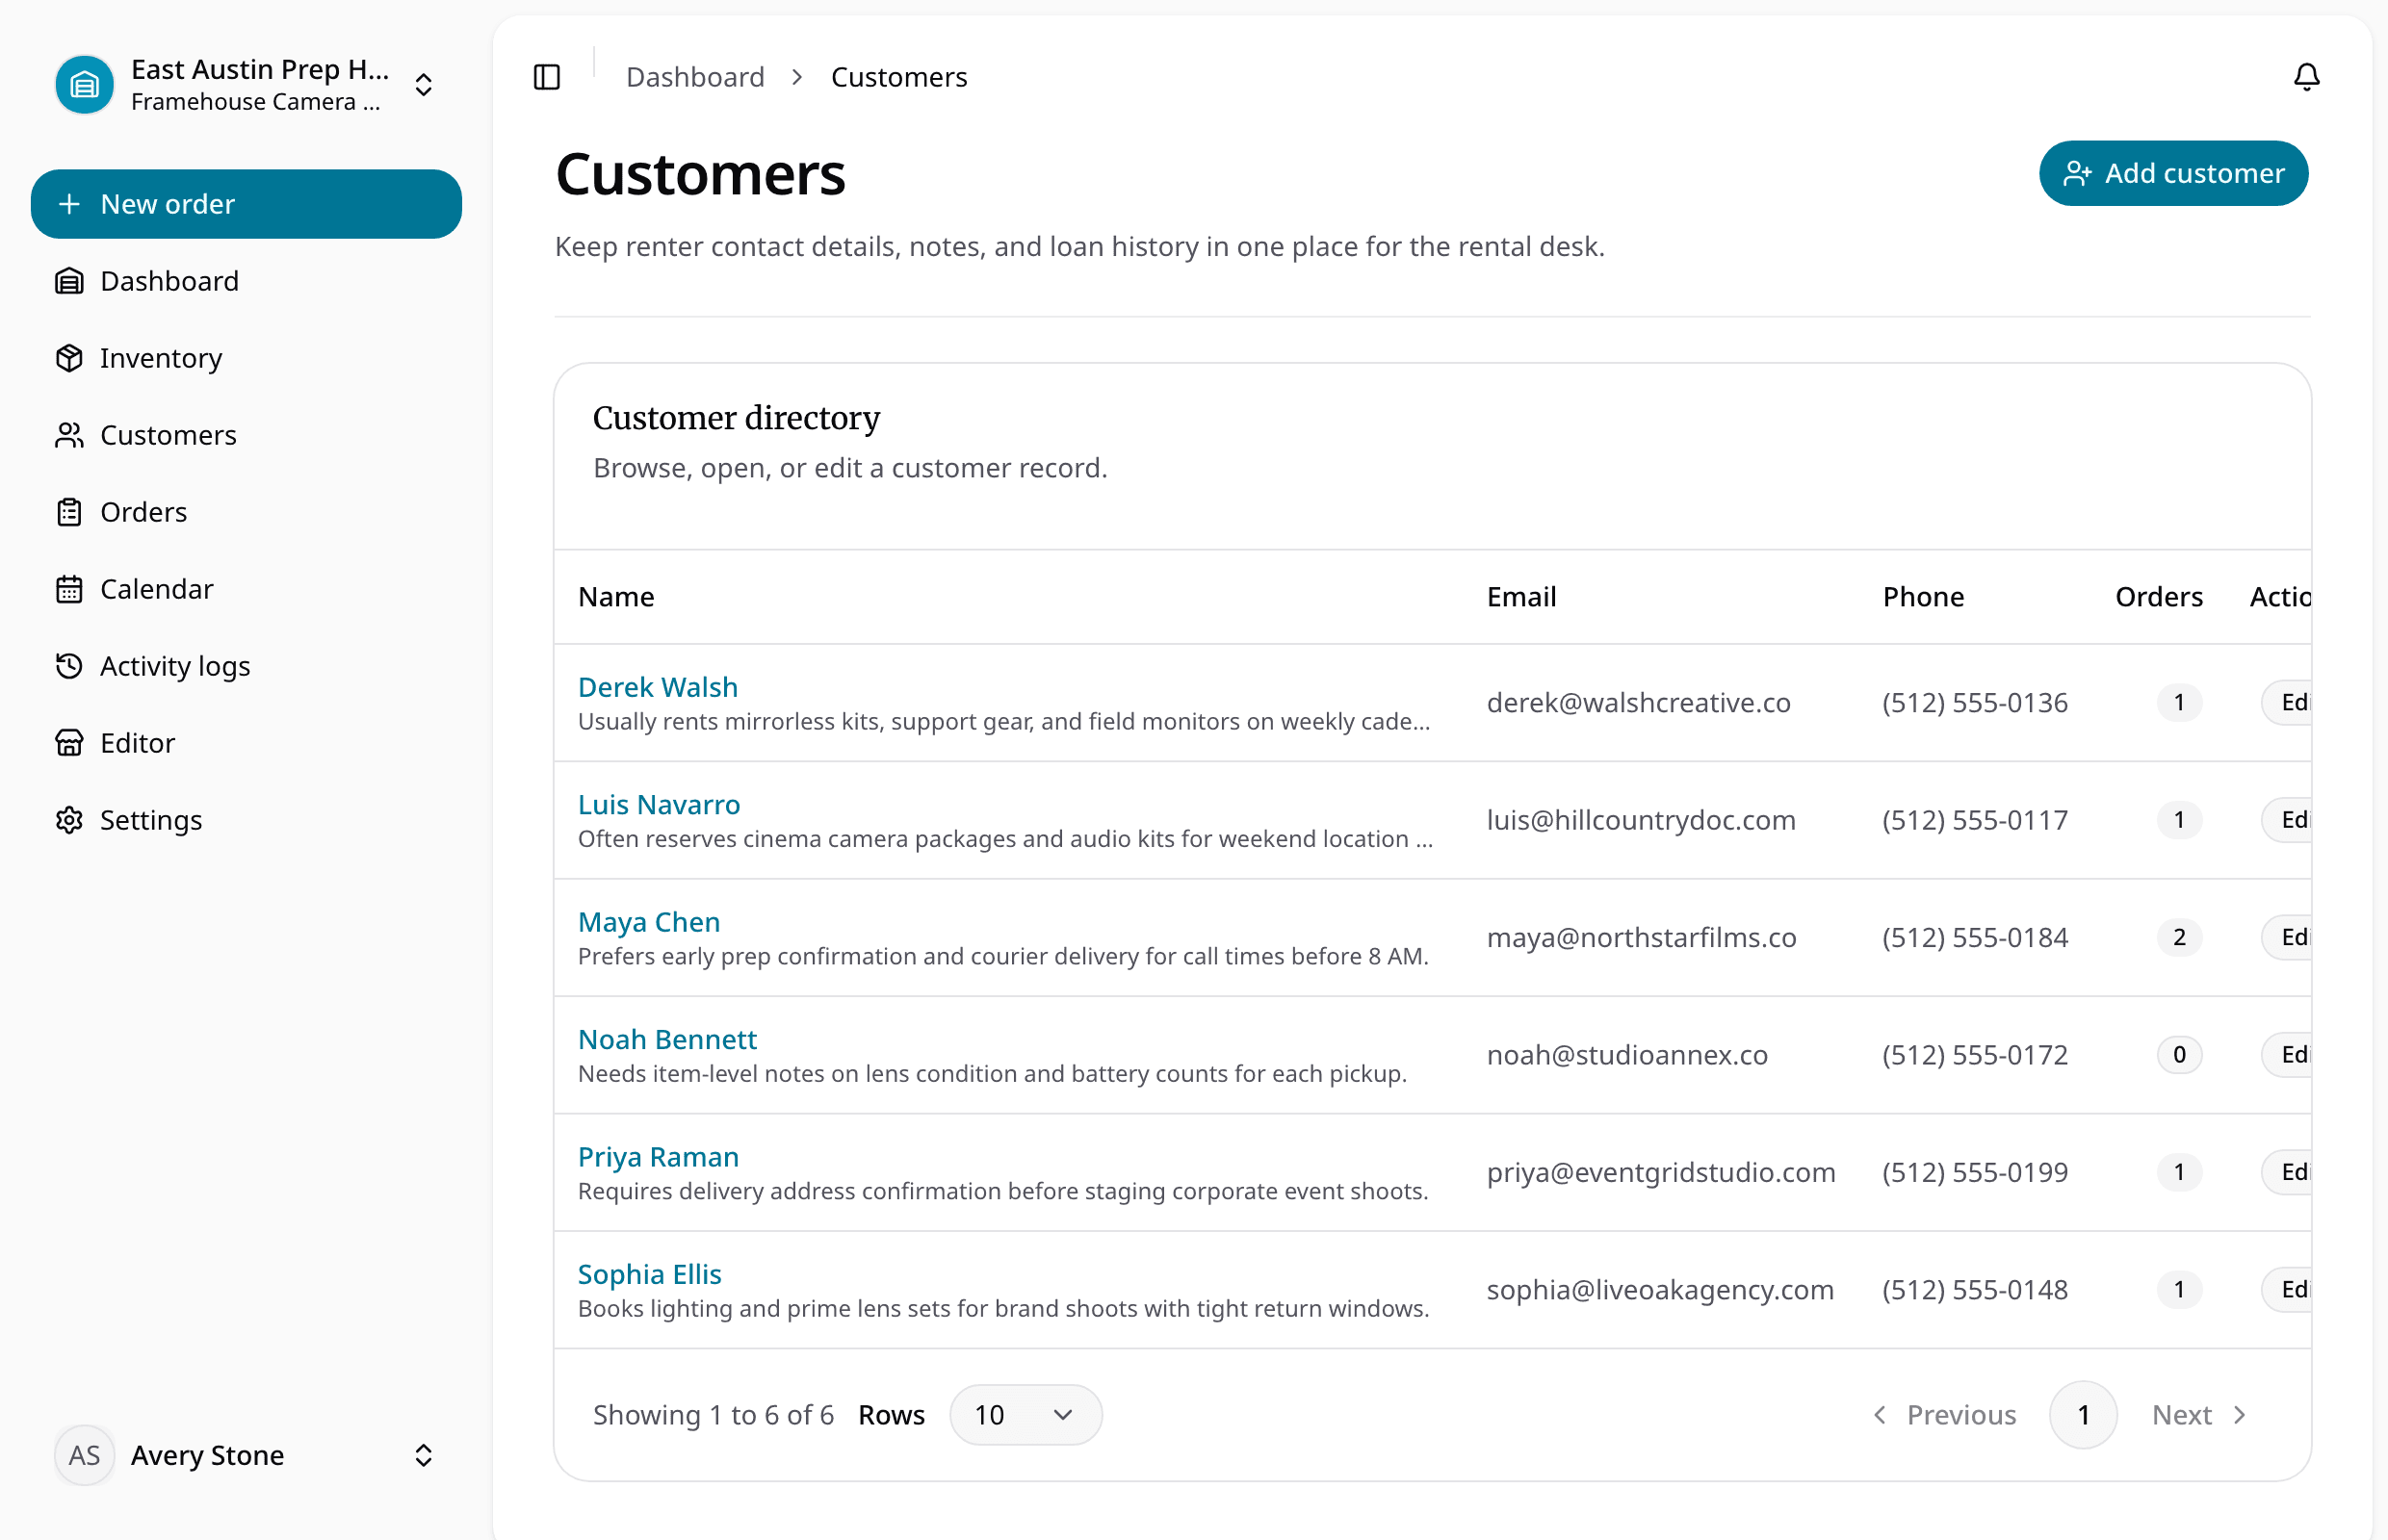Expand the workspace switcher chevrons
Image resolution: width=2388 pixels, height=1540 pixels.
[423, 85]
